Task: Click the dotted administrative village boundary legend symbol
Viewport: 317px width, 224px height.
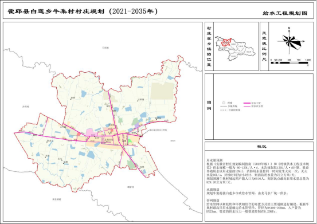Action: [224, 111]
